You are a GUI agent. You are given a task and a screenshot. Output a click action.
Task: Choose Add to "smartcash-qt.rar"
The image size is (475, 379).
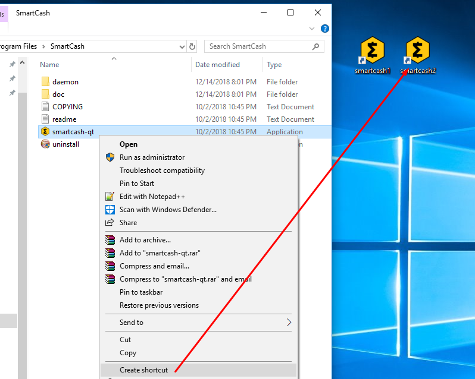[x=160, y=253]
